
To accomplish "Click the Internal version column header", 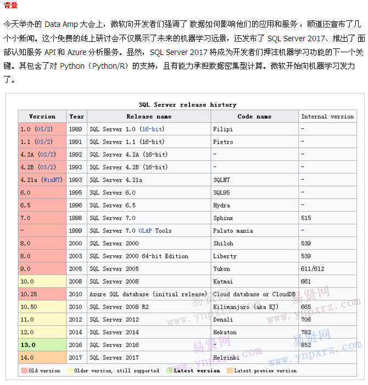I will 327,117.
